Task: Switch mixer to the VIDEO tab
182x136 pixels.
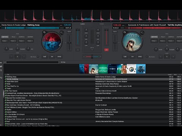Action: pyautogui.click(x=102, y=24)
